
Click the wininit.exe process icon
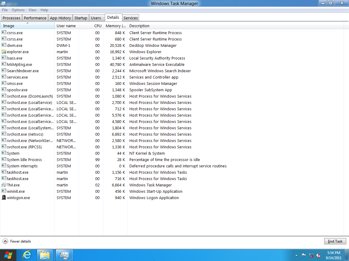pos(4,191)
